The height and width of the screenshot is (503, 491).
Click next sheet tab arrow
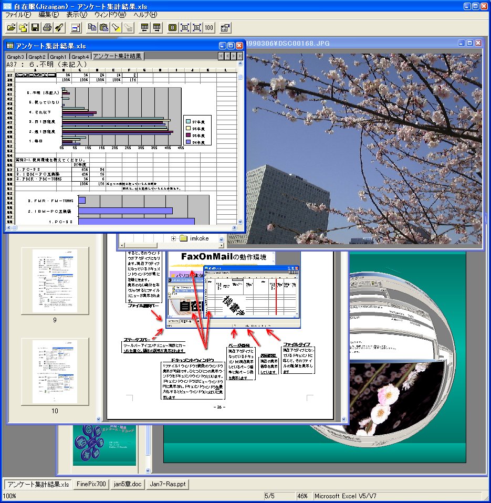[x=233, y=56]
